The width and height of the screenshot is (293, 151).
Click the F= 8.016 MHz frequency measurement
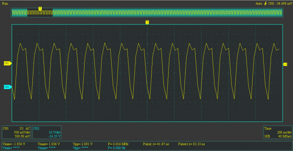coord(118,144)
